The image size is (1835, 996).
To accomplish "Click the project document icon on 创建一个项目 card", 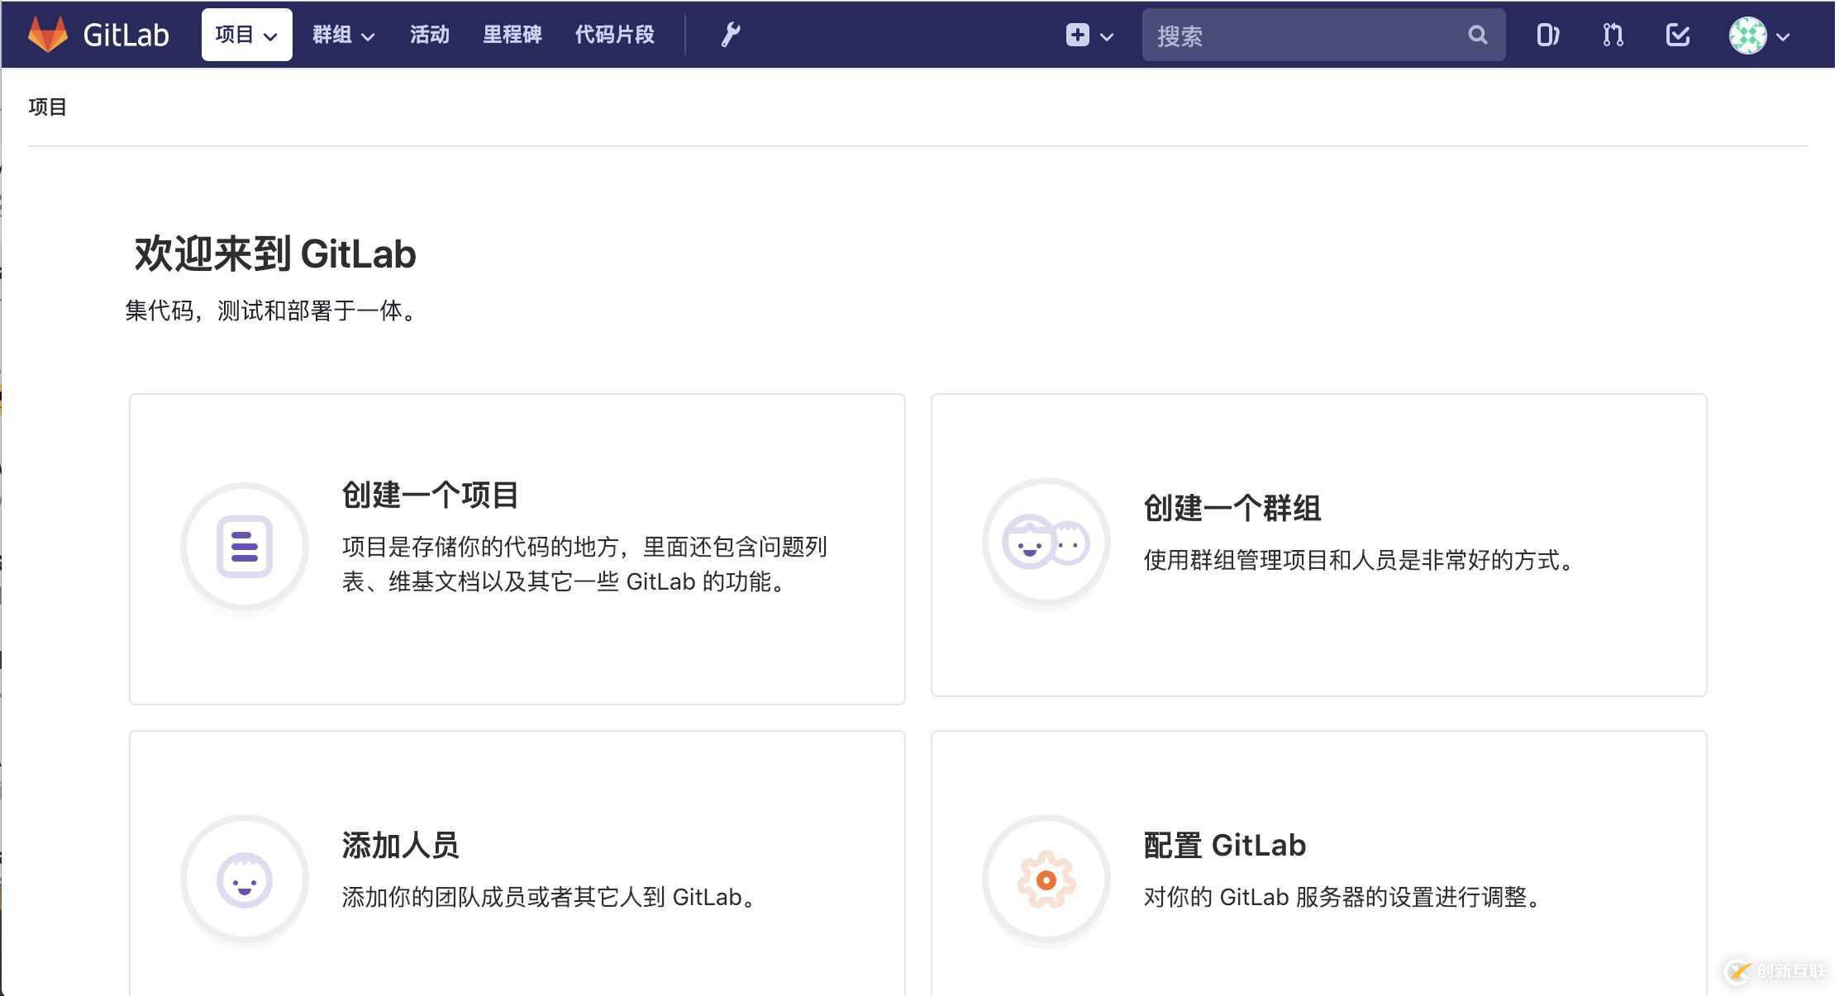I will pos(244,545).
